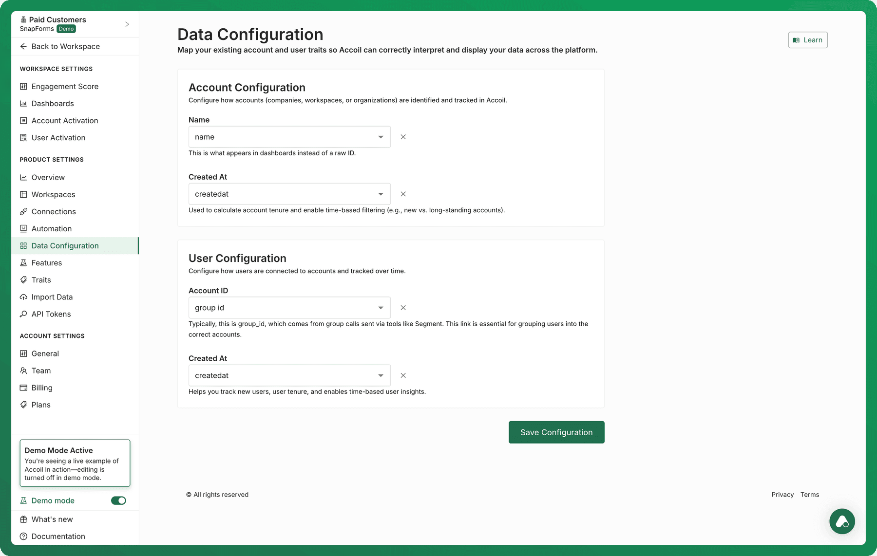The image size is (877, 556).
Task: Click the What's new gift icon
Action: pos(23,519)
